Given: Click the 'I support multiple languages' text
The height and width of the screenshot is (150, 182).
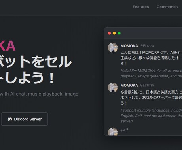Looking at the screenshot, I should click(151, 116).
